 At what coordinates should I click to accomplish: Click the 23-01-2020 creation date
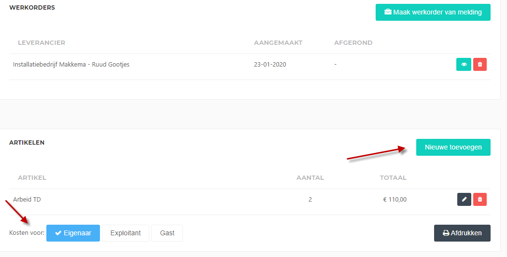(270, 64)
